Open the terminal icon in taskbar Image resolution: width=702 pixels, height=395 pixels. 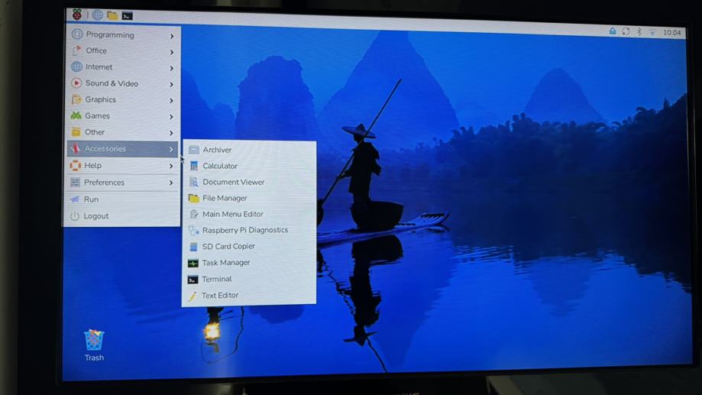tap(128, 15)
